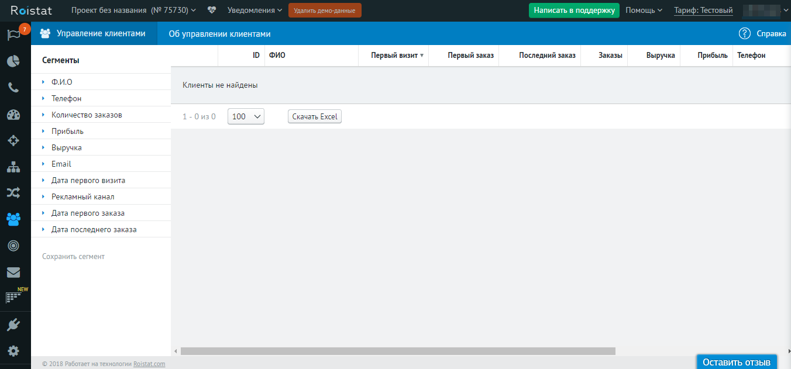Click the Клиенты не найдены message
The image size is (791, 369).
pos(220,85)
